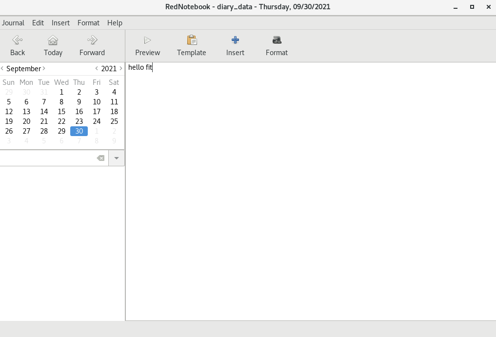Go back to August in the calendar
The width and height of the screenshot is (496, 337).
pyautogui.click(x=2, y=68)
